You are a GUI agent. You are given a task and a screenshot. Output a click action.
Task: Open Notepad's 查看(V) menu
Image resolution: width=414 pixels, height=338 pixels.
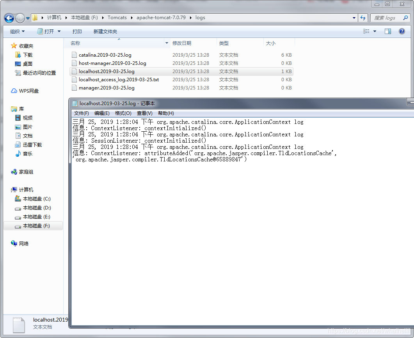tap(145, 113)
